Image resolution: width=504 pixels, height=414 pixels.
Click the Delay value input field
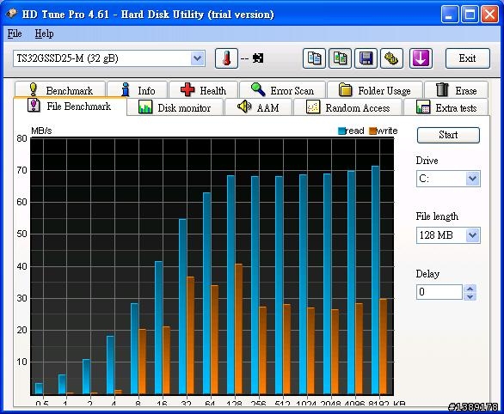[x=439, y=292]
